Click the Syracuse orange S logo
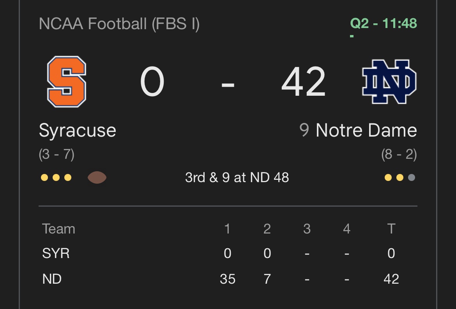 pyautogui.click(x=67, y=82)
